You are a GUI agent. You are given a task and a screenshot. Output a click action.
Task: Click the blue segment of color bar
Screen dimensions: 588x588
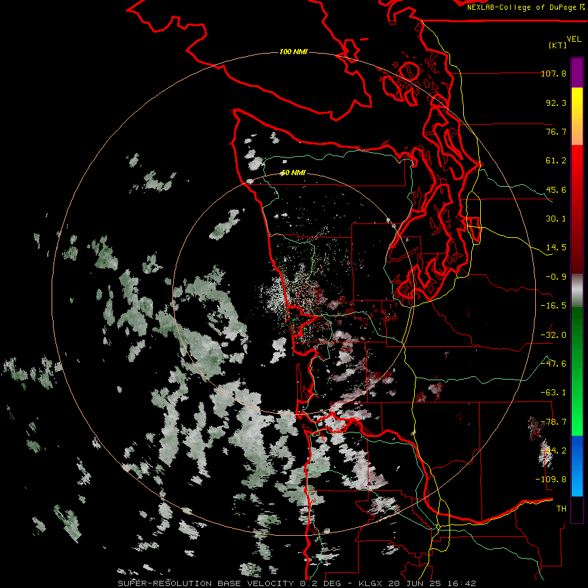577,466
